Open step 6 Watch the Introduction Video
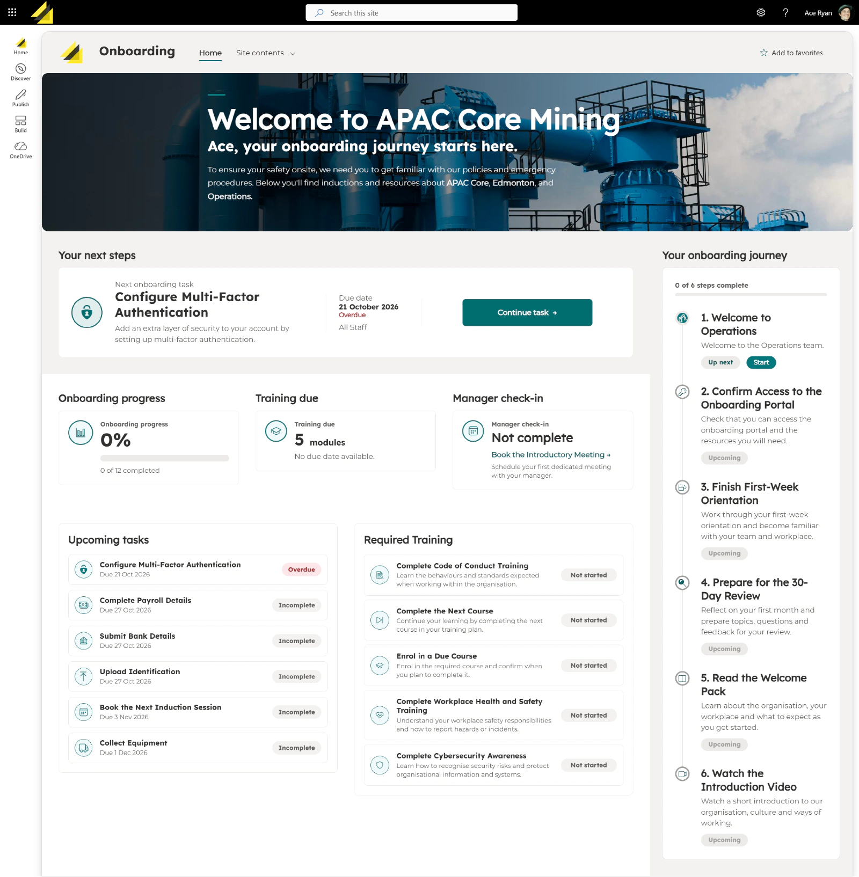This screenshot has height=877, width=859. [x=748, y=780]
